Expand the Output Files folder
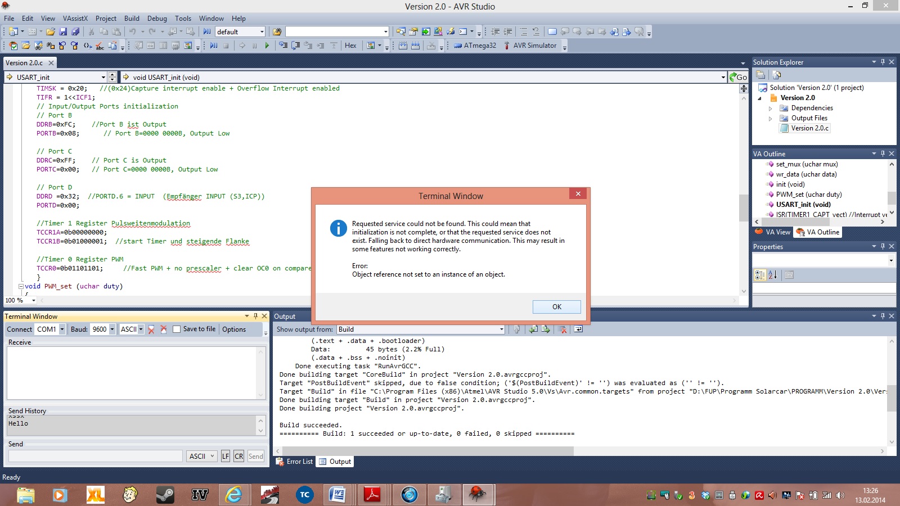Screen dimensions: 900x506 pyautogui.click(x=771, y=118)
